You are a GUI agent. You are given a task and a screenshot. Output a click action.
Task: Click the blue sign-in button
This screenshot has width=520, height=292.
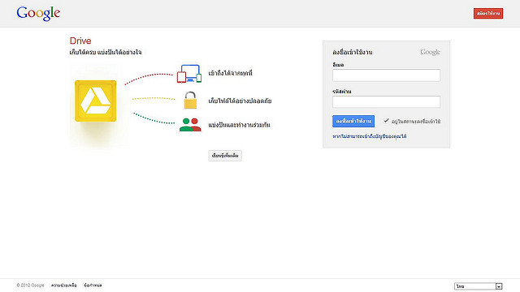pos(353,121)
